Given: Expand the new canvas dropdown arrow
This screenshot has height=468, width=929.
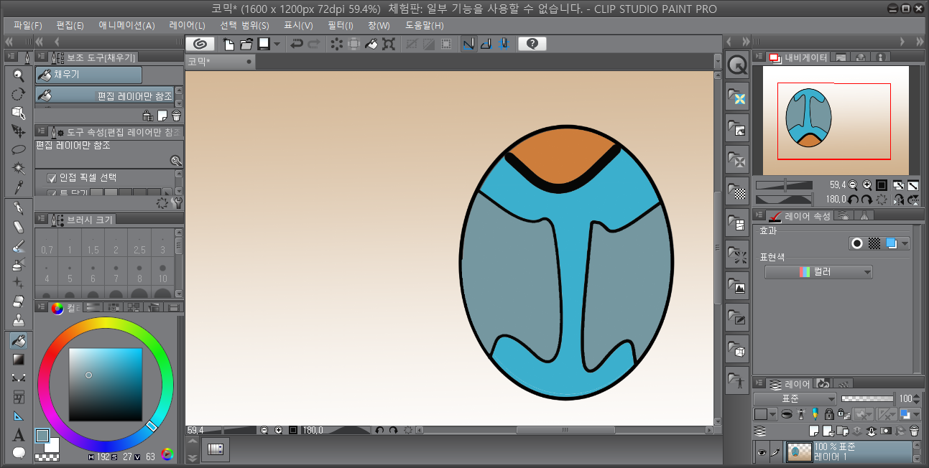Looking at the screenshot, I should click(x=277, y=45).
